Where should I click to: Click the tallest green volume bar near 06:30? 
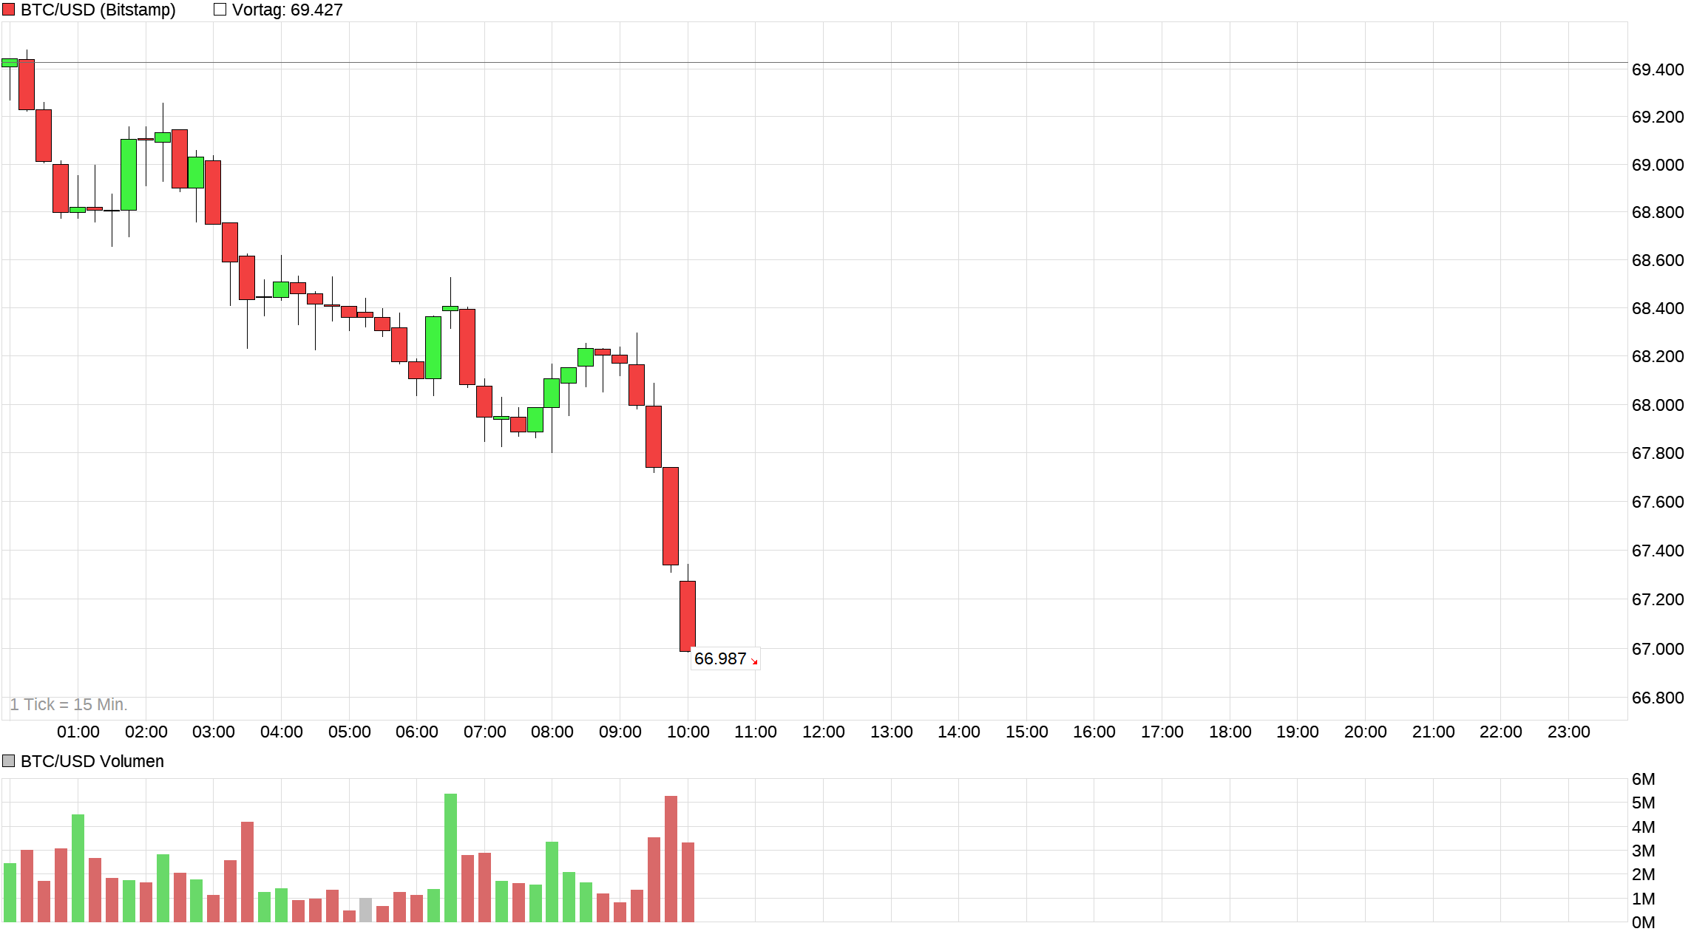pyautogui.click(x=450, y=857)
